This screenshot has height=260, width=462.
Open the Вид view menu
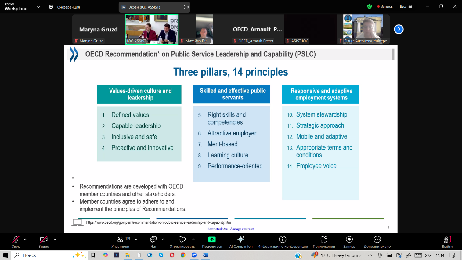click(x=406, y=6)
